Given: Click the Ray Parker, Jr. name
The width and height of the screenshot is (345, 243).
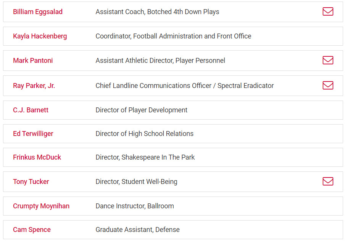Looking at the screenshot, I should click(34, 86).
